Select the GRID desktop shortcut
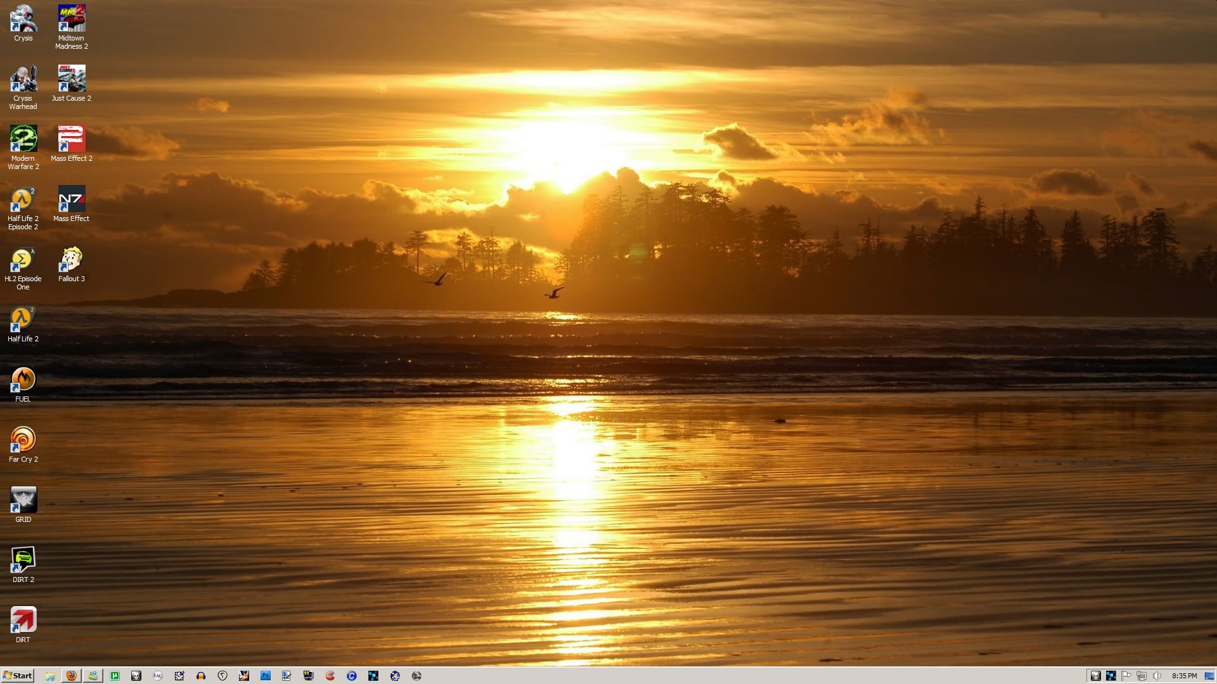1217x684 pixels. click(23, 500)
